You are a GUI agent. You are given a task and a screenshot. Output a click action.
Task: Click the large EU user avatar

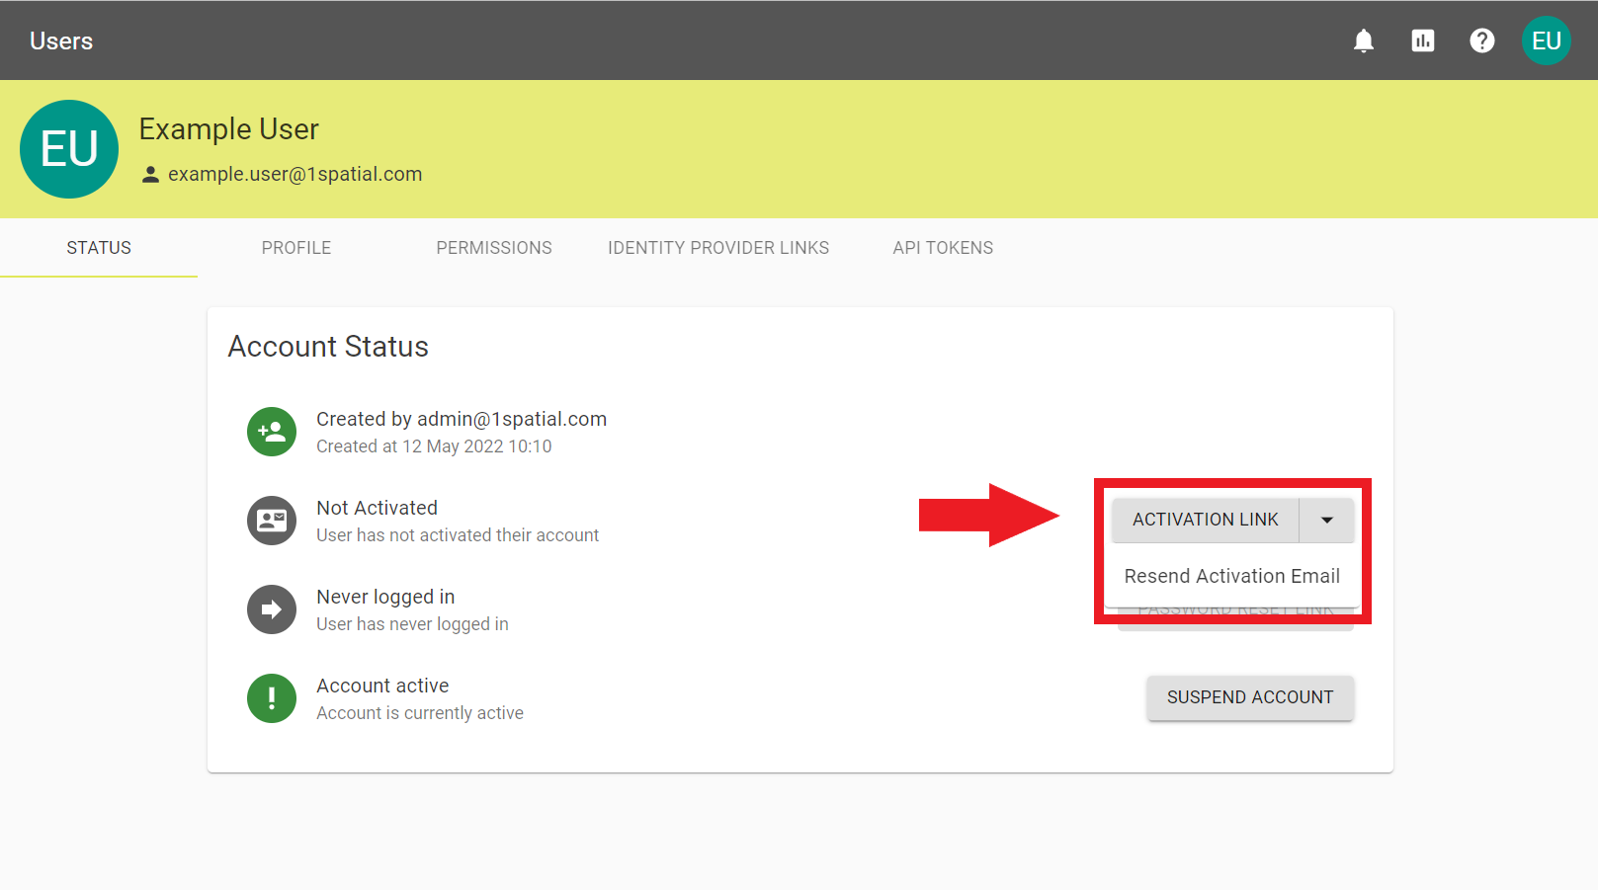pyautogui.click(x=69, y=149)
